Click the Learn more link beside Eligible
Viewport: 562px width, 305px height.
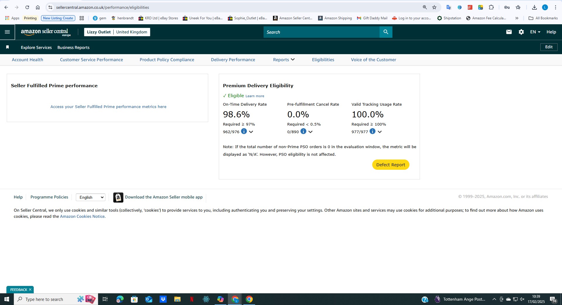click(x=255, y=96)
